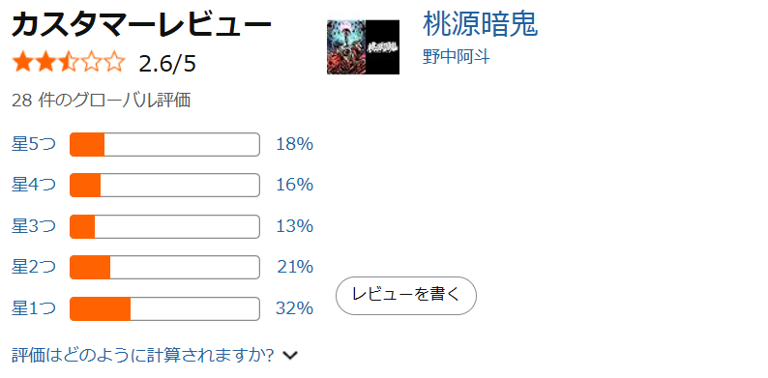Viewport: 768px width, 378px height.
Task: Click 評価はどのように計算されますか? text link
Action: (142, 355)
